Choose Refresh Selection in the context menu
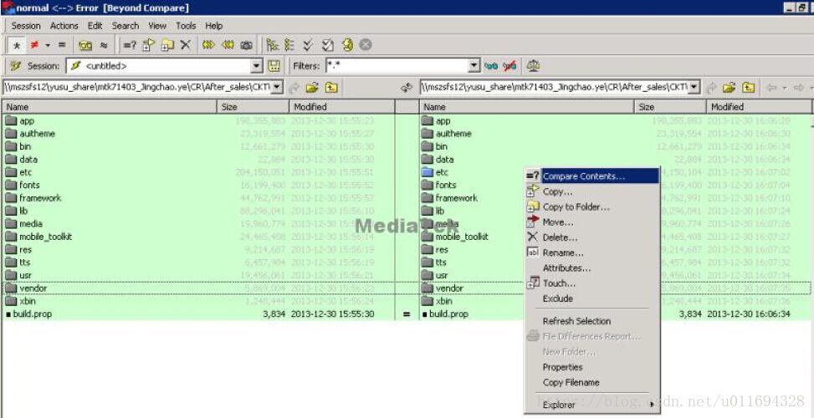This screenshot has height=418, width=814. coord(592,321)
